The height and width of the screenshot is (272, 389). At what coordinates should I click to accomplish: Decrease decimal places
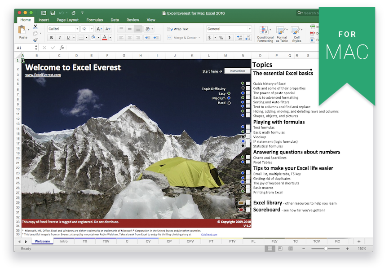click(248, 38)
